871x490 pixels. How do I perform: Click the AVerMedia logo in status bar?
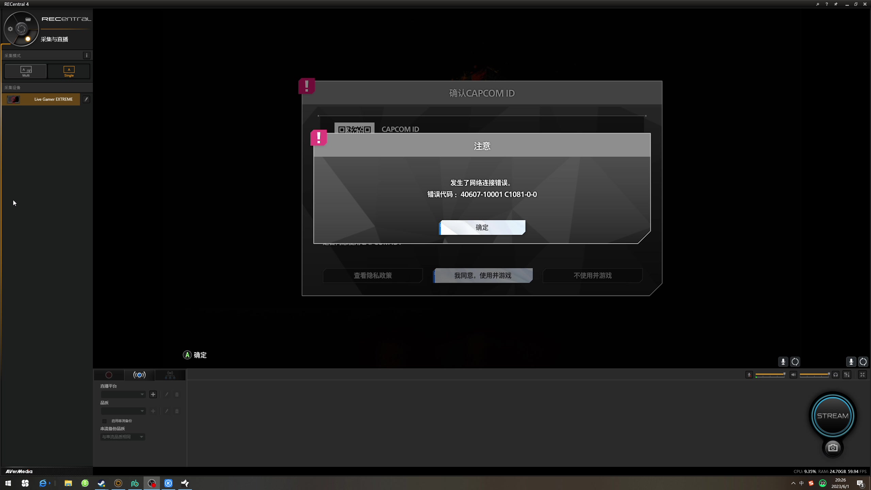(x=19, y=471)
